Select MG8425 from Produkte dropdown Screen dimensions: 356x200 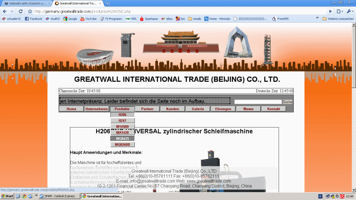[x=122, y=138]
